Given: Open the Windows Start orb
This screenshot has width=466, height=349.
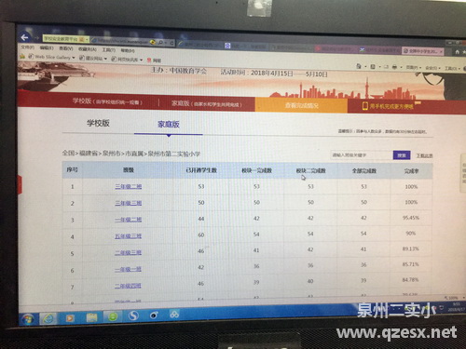Looking at the screenshot, I should (x=28, y=319).
